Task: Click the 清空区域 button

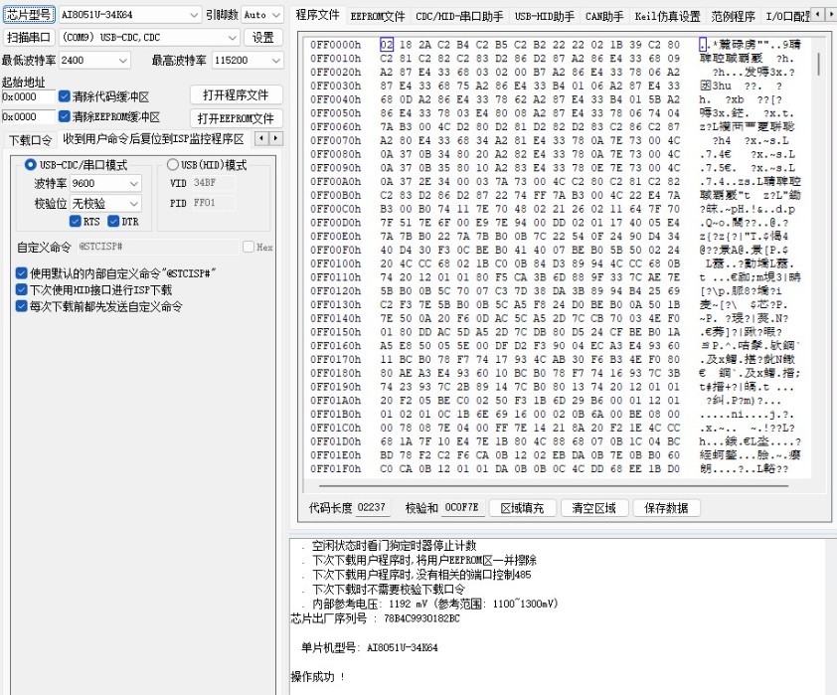Action: (593, 508)
